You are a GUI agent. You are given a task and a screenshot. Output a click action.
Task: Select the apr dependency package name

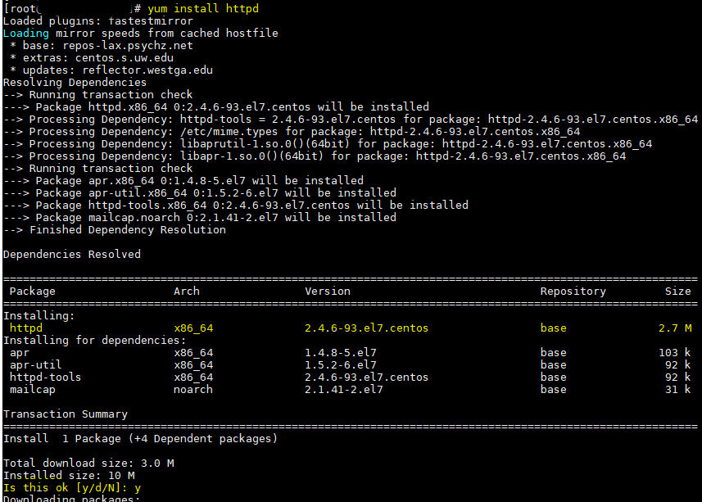pyautogui.click(x=20, y=352)
